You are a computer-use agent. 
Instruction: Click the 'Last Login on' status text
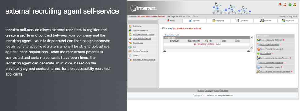182,17
